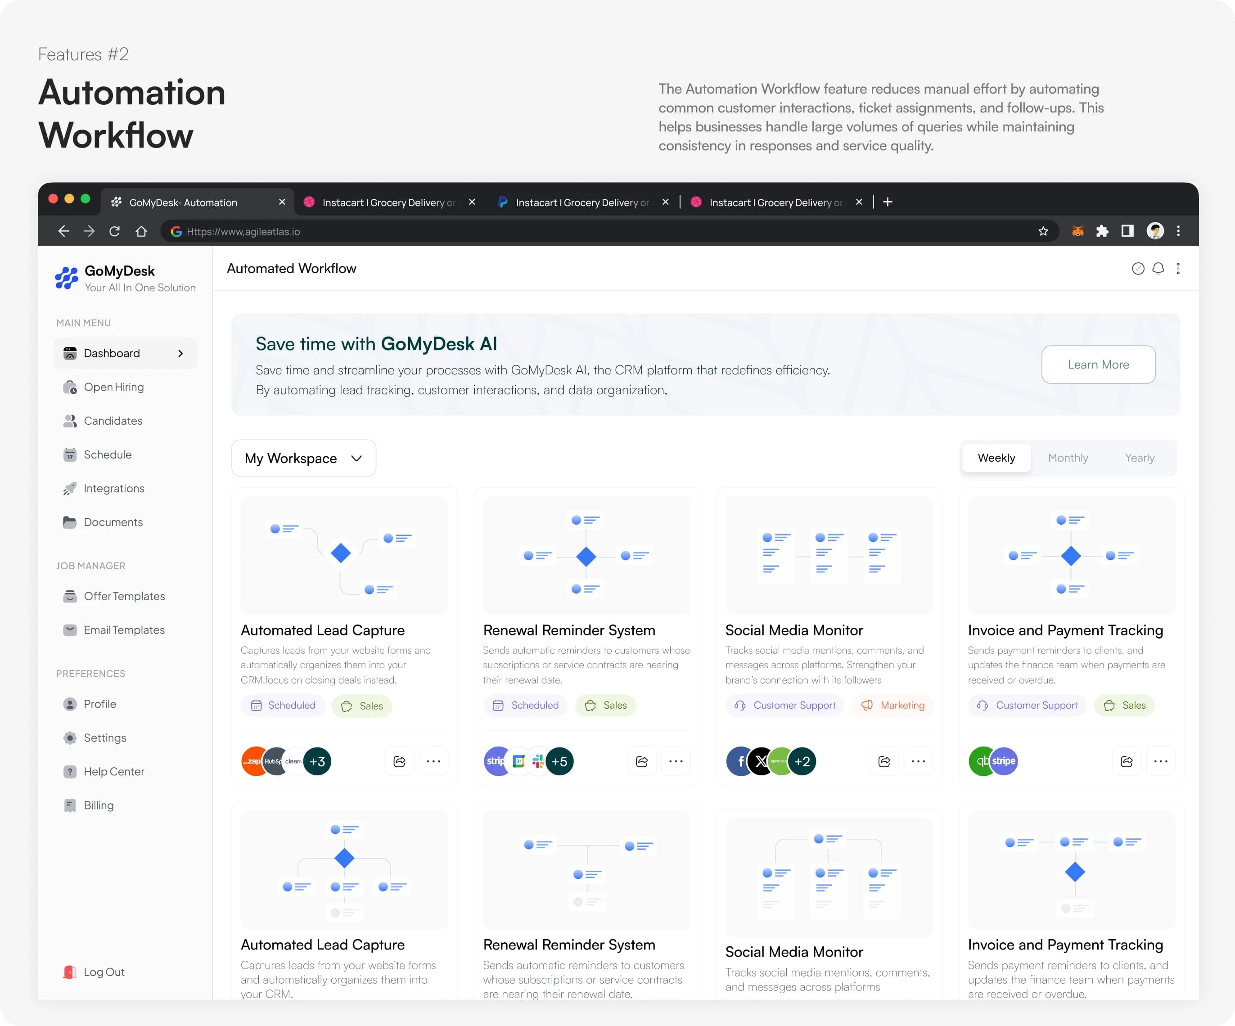Click the browser forward arrow
This screenshot has width=1235, height=1026.
tap(89, 231)
